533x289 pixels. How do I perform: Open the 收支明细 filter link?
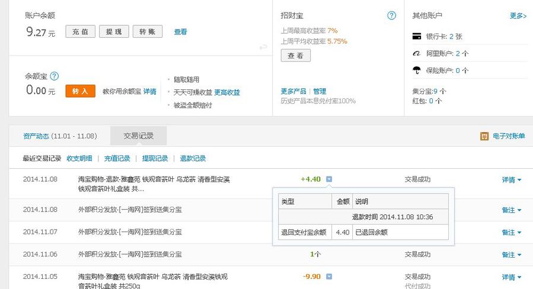coord(79,158)
